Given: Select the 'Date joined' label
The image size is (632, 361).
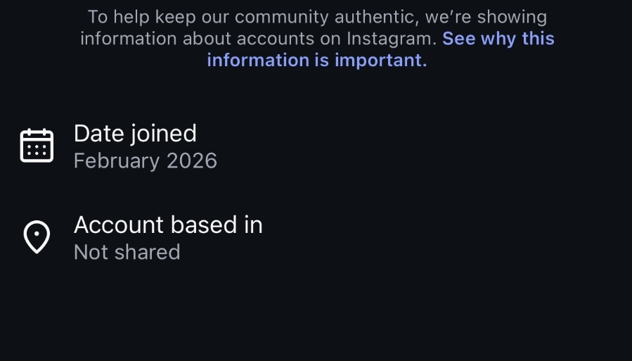Looking at the screenshot, I should pyautogui.click(x=135, y=134).
